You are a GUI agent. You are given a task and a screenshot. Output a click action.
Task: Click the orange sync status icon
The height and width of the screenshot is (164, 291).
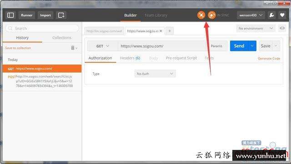pos(211,15)
